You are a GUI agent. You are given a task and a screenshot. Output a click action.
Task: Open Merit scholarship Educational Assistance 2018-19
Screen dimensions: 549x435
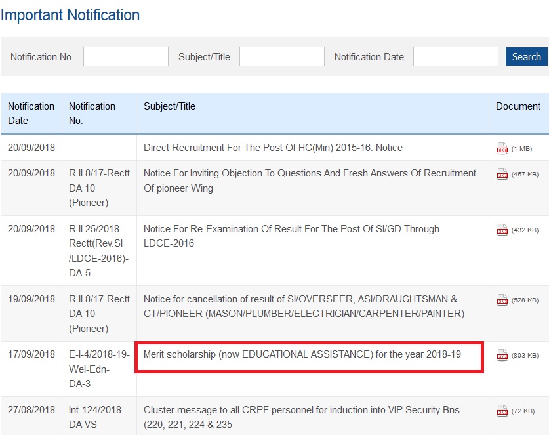click(x=302, y=354)
